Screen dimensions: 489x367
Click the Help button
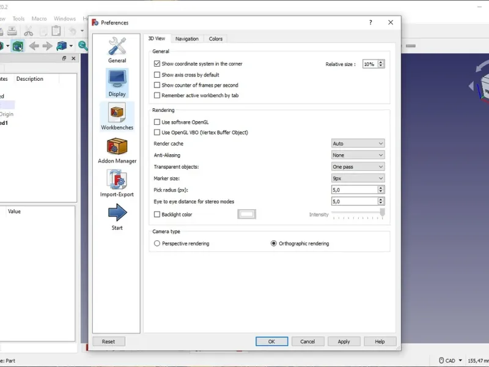pos(380,341)
